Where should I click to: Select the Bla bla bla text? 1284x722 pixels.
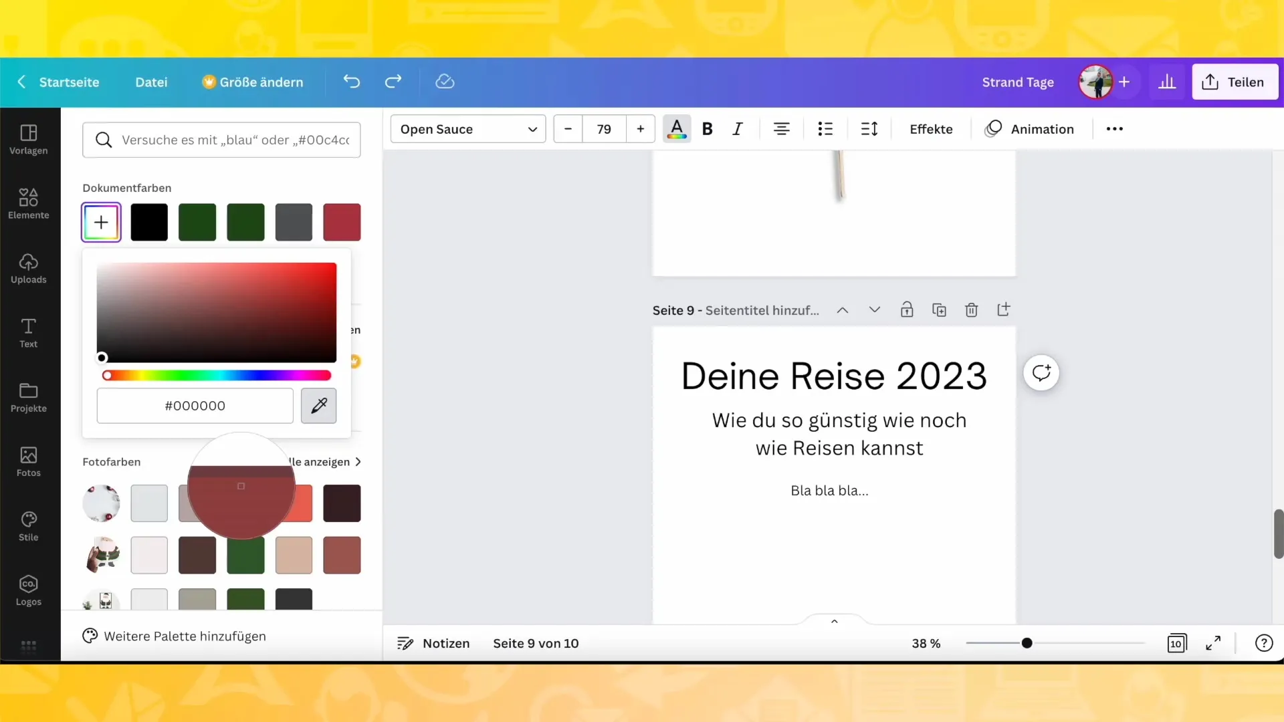(x=829, y=491)
